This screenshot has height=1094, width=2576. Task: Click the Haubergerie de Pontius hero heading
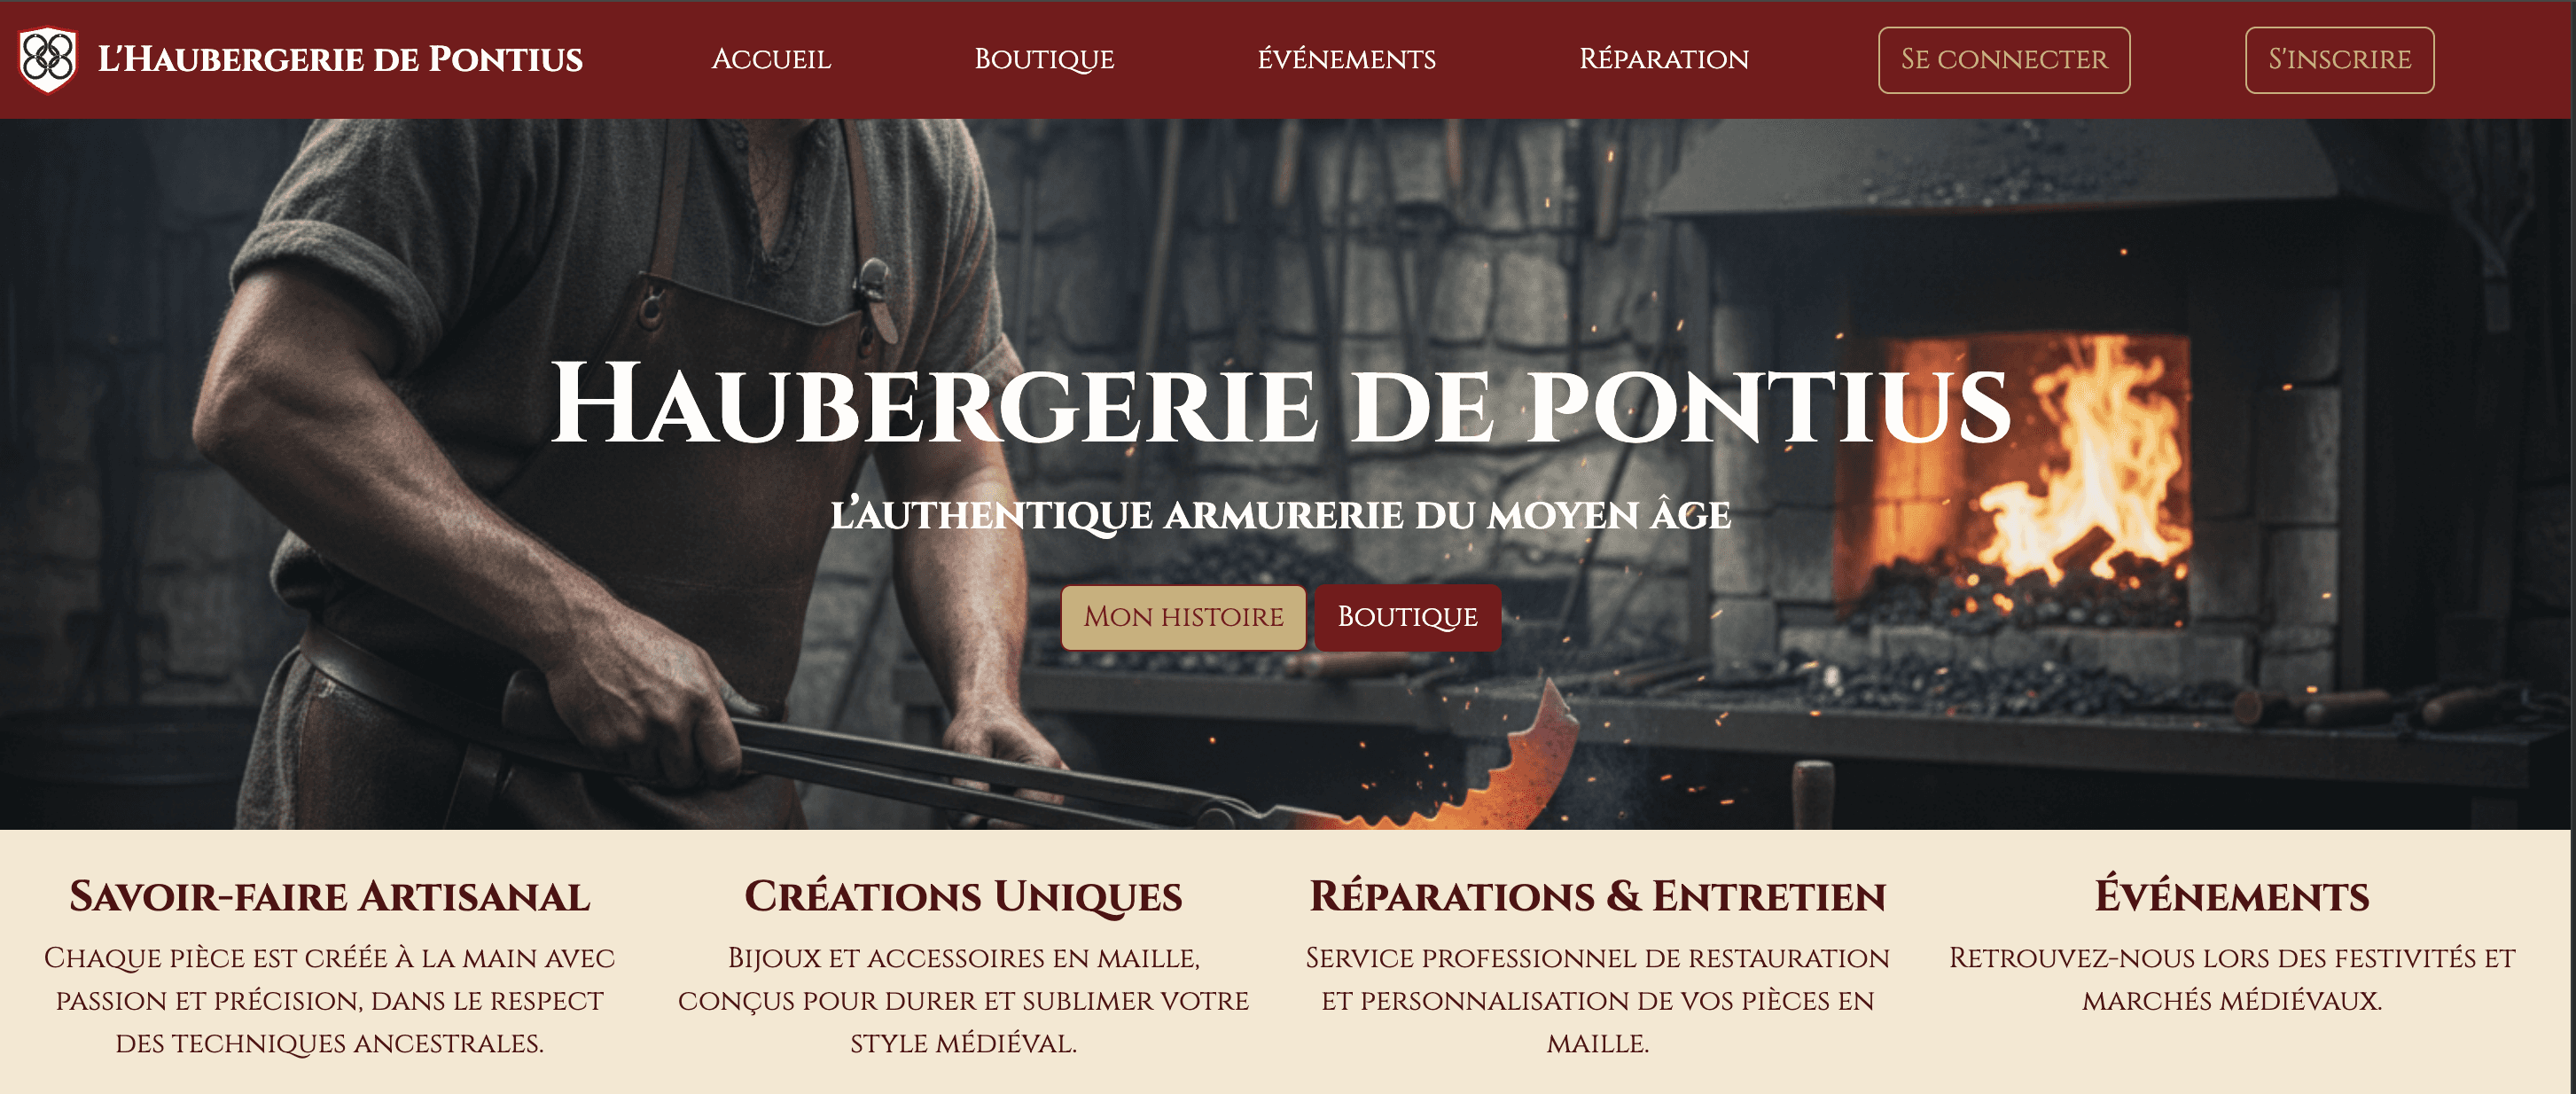coord(1281,406)
